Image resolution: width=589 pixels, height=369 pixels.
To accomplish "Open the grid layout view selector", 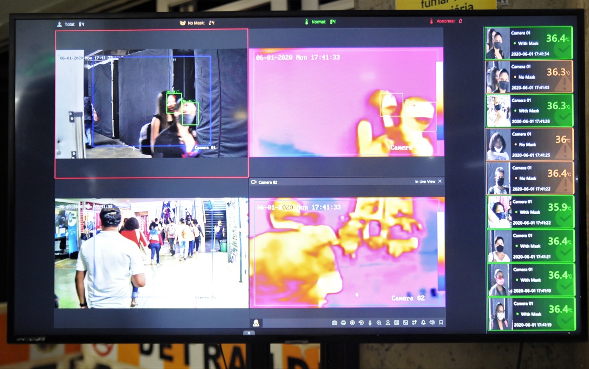I will click(397, 323).
